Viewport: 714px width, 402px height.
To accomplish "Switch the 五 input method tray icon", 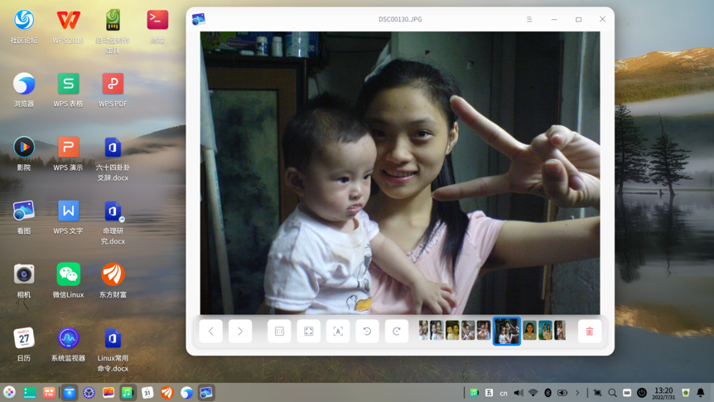I will pyautogui.click(x=489, y=392).
